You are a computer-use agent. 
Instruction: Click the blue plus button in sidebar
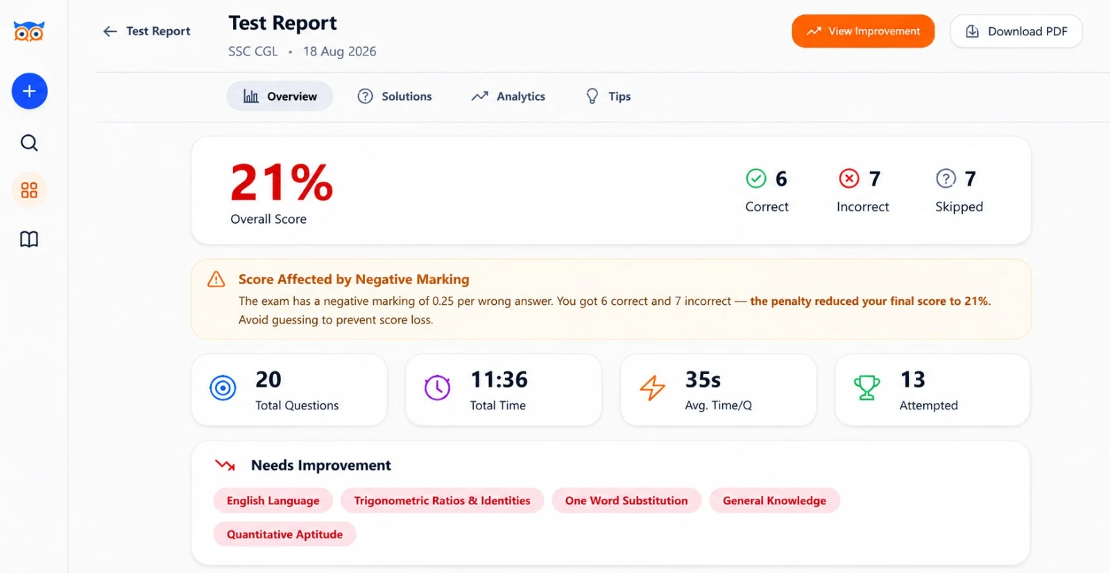click(x=29, y=91)
